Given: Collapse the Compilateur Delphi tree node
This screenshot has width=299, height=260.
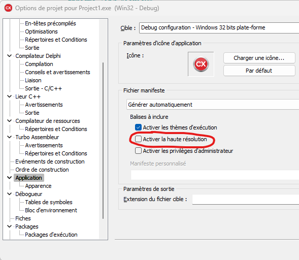Looking at the screenshot, I should click(9, 56).
